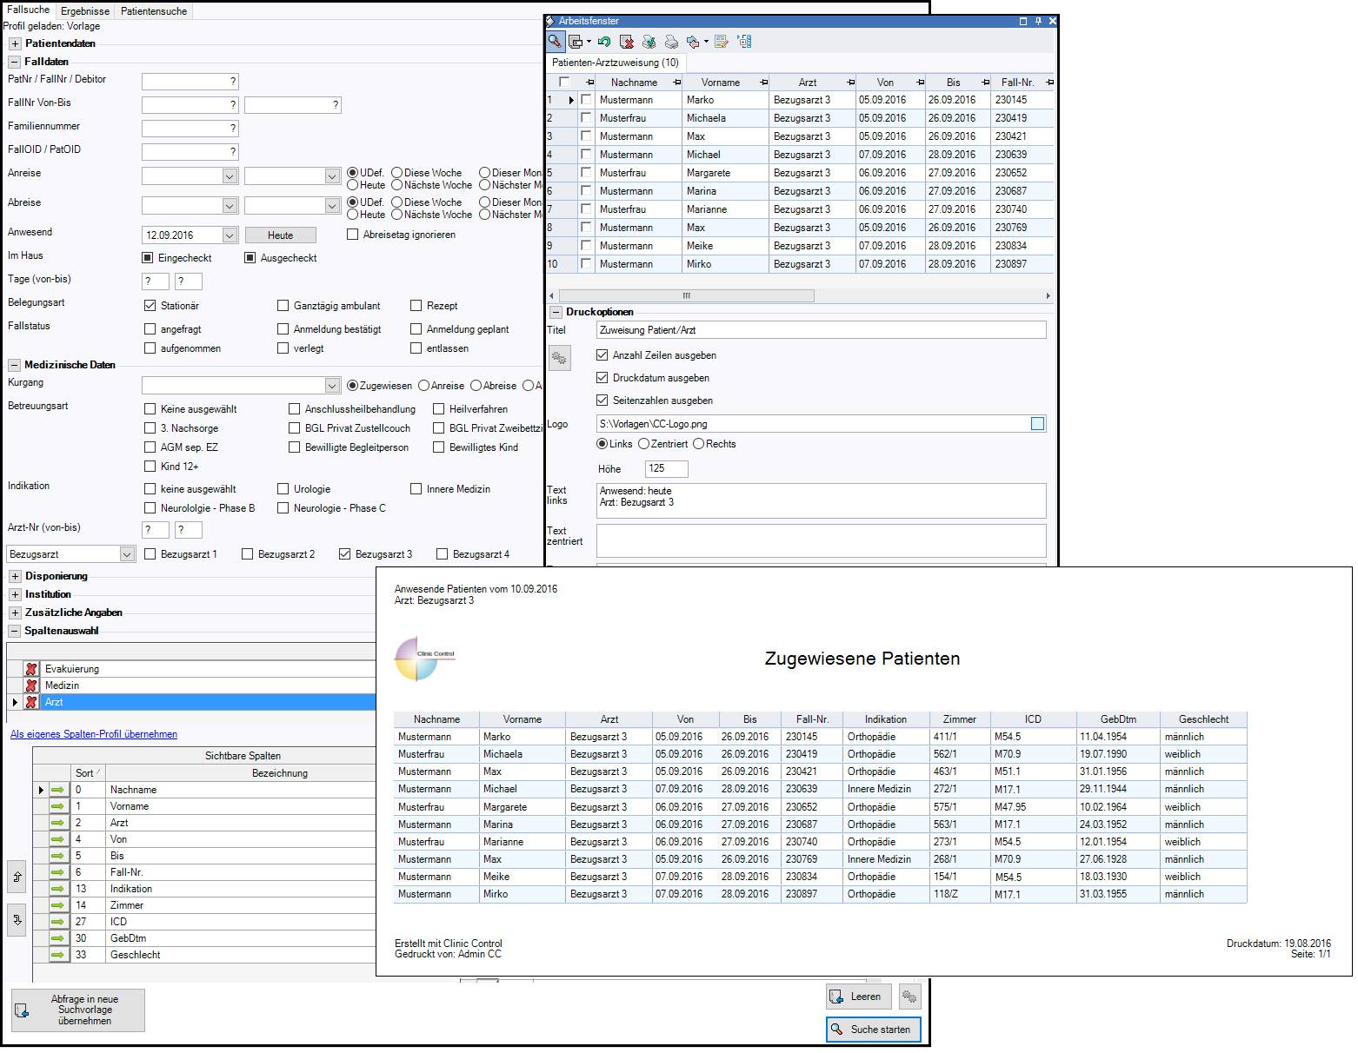The image size is (1358, 1053).
Task: Toggle Anzahl Zeilen ausgeben checkbox
Action: pyautogui.click(x=602, y=355)
